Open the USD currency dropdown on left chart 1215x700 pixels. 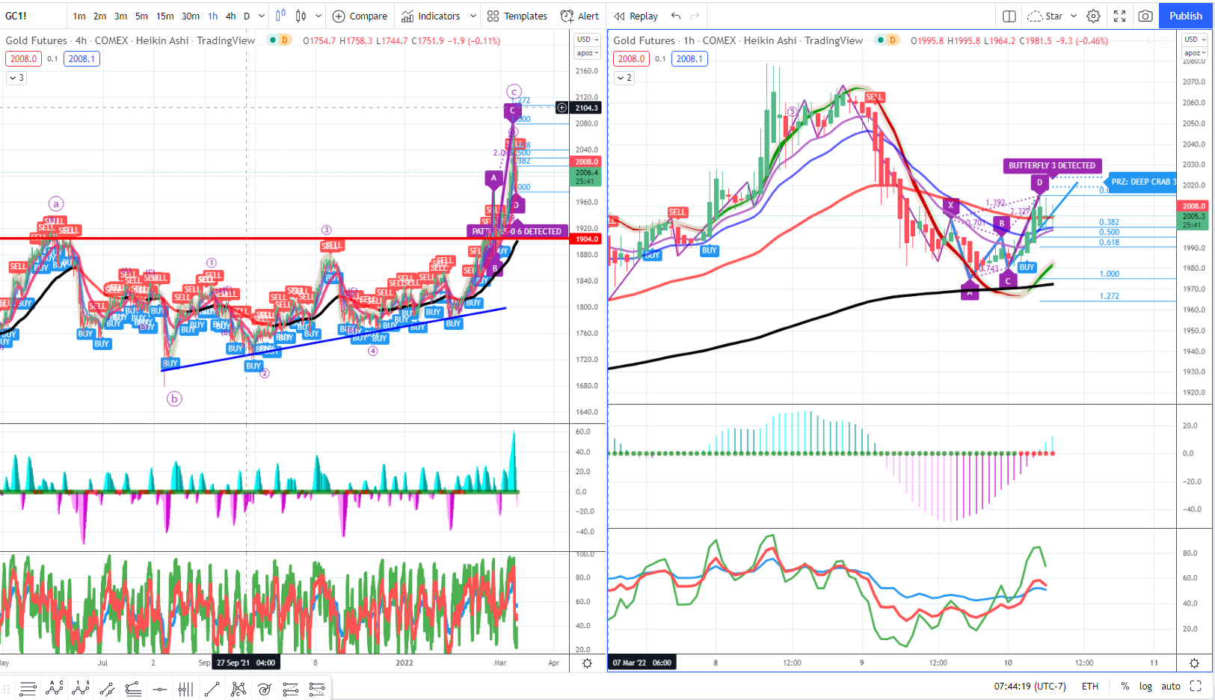point(588,40)
